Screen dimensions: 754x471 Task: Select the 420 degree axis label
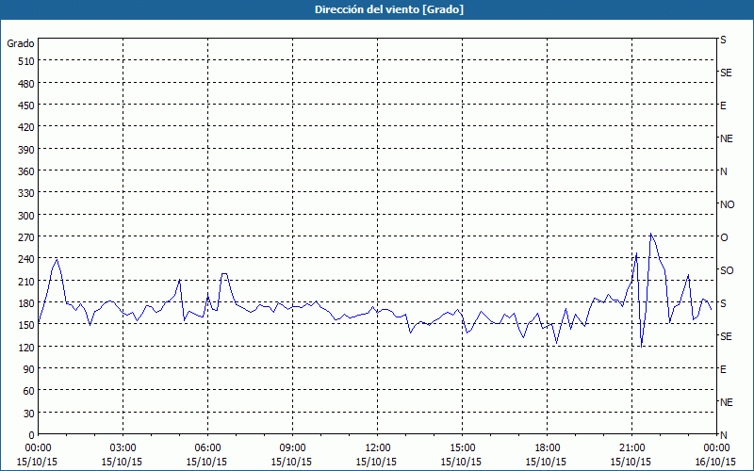[x=26, y=127]
